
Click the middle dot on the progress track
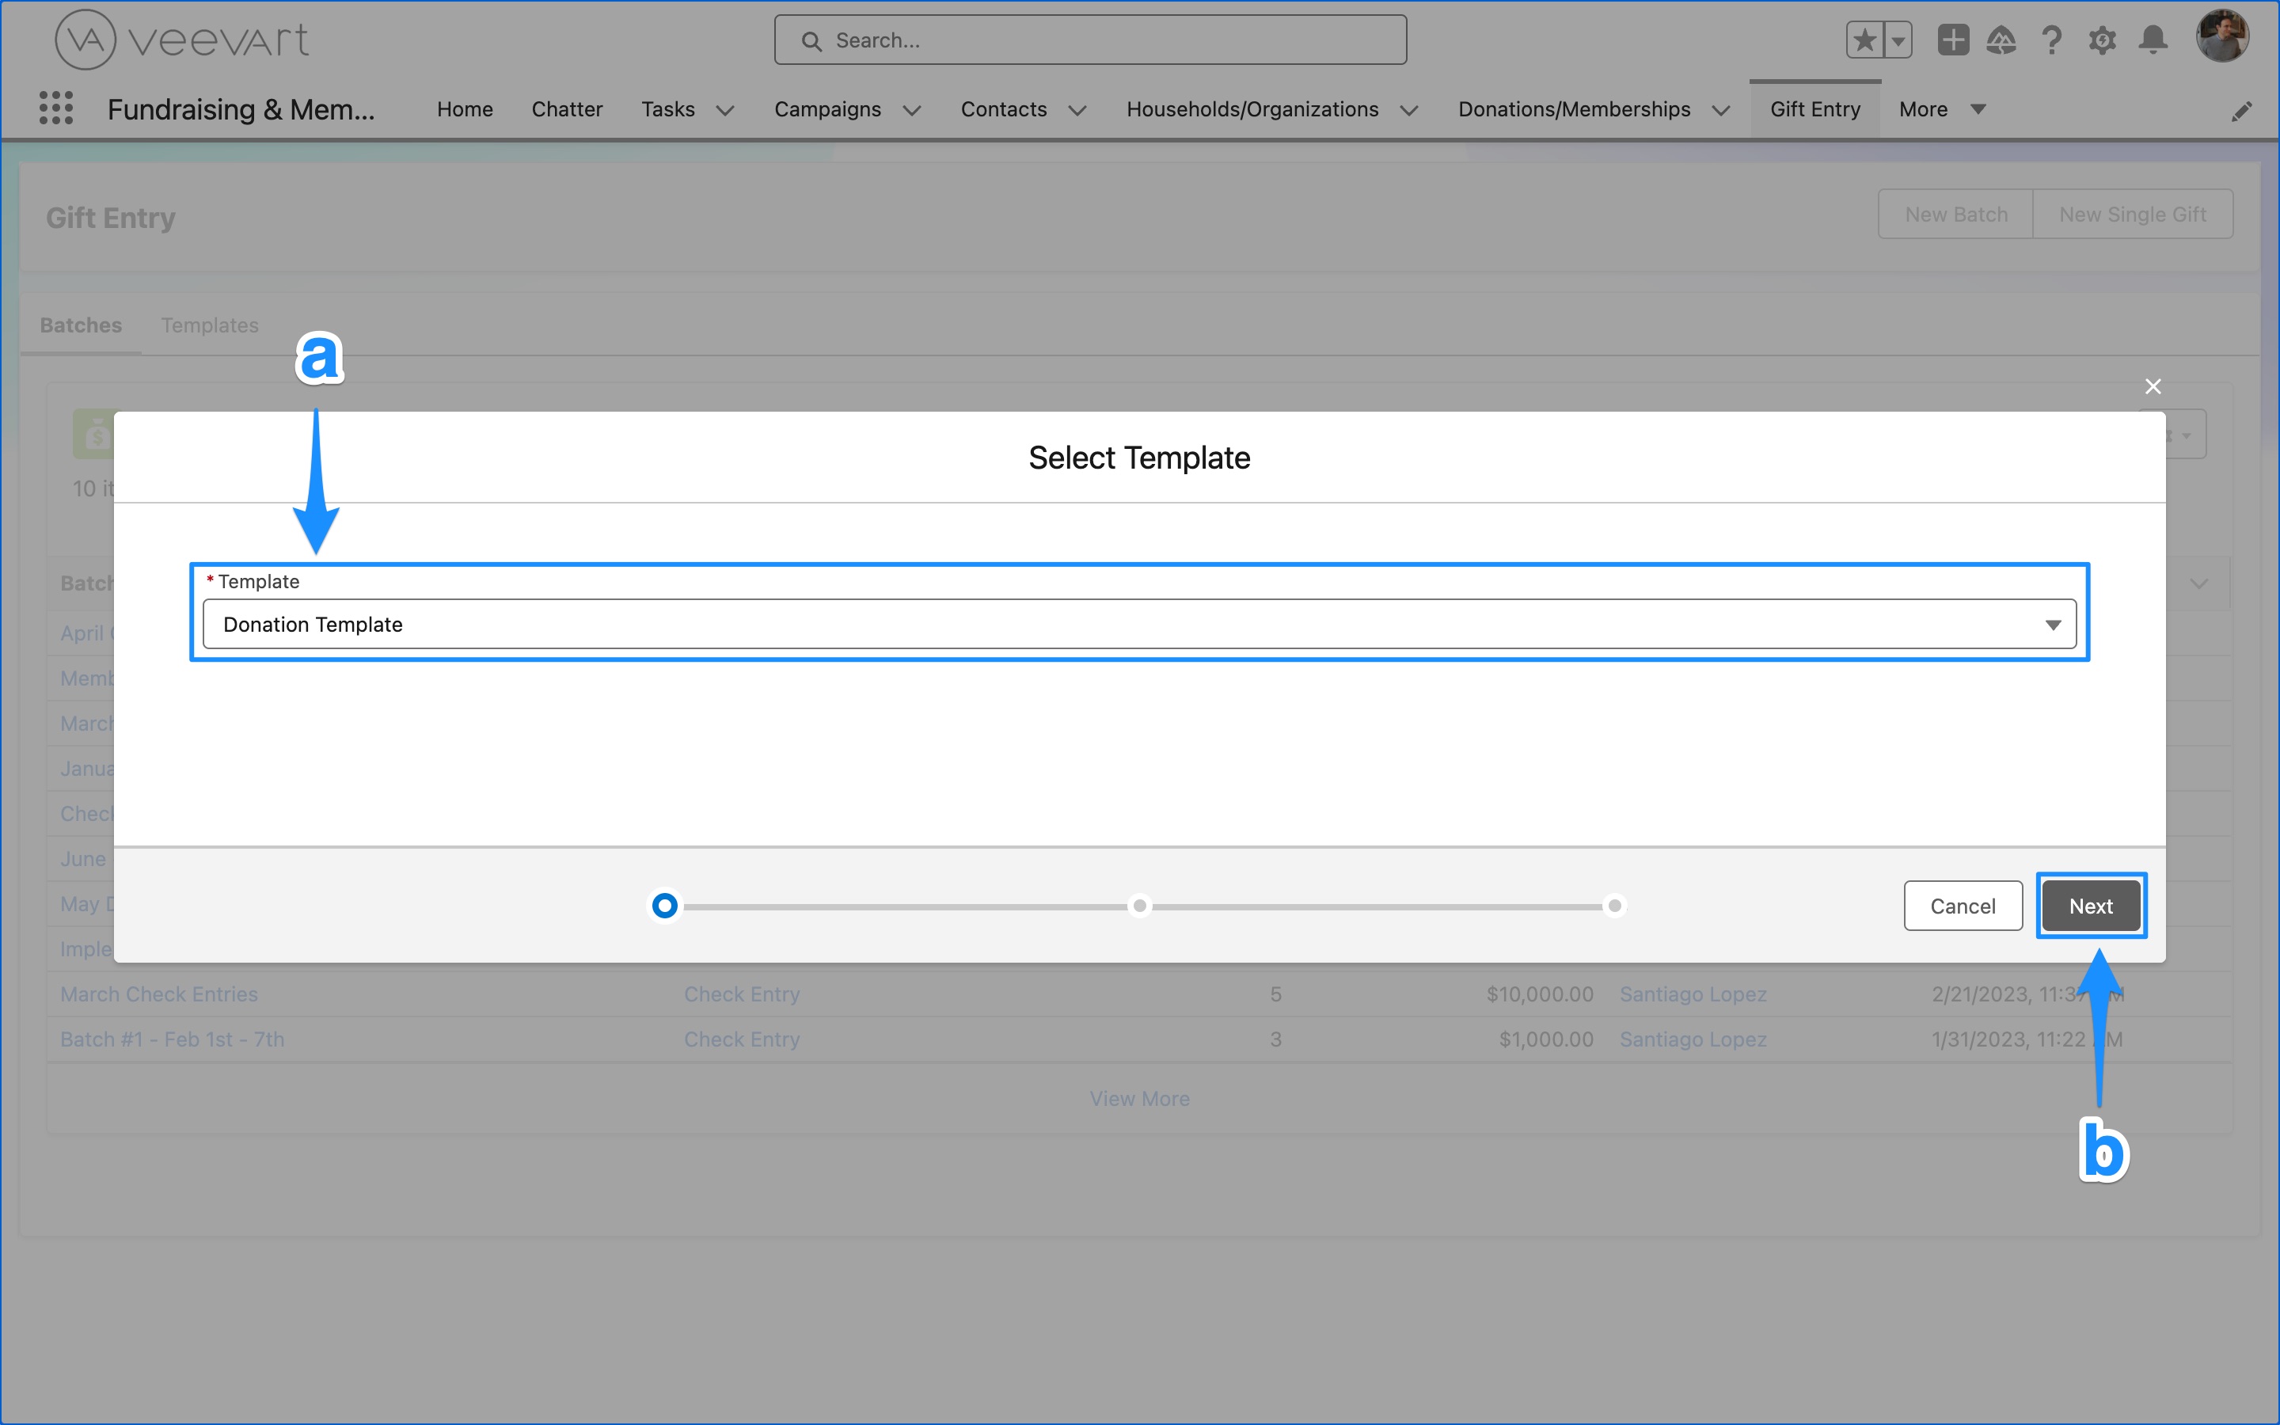[1139, 905]
